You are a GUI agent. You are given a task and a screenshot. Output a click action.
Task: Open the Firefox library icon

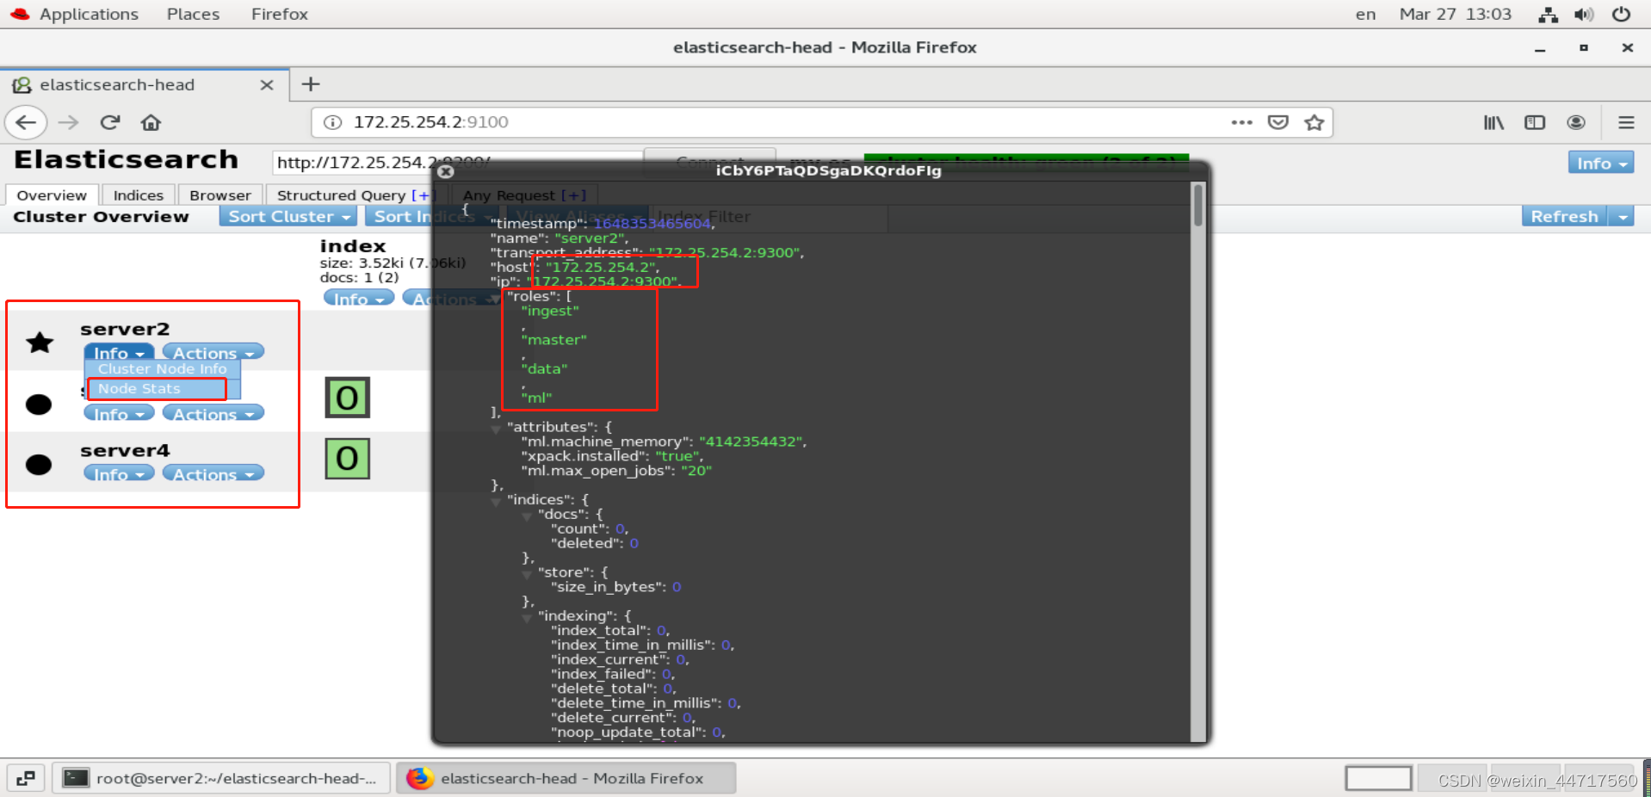(1493, 122)
